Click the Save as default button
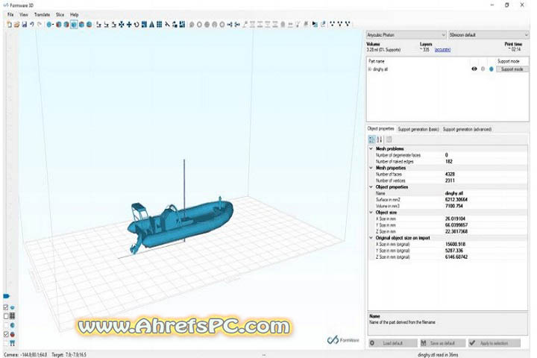The height and width of the screenshot is (358, 537). click(x=442, y=343)
